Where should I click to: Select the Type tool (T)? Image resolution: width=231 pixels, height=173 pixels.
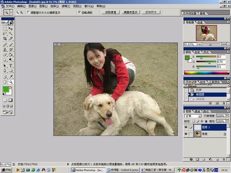pos(11,66)
